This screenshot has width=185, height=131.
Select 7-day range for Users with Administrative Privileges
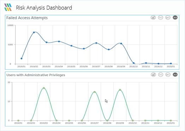[x=161, y=75]
